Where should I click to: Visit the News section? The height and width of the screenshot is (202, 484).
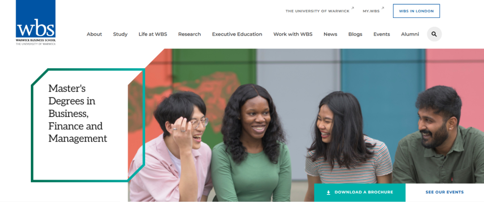coord(330,34)
